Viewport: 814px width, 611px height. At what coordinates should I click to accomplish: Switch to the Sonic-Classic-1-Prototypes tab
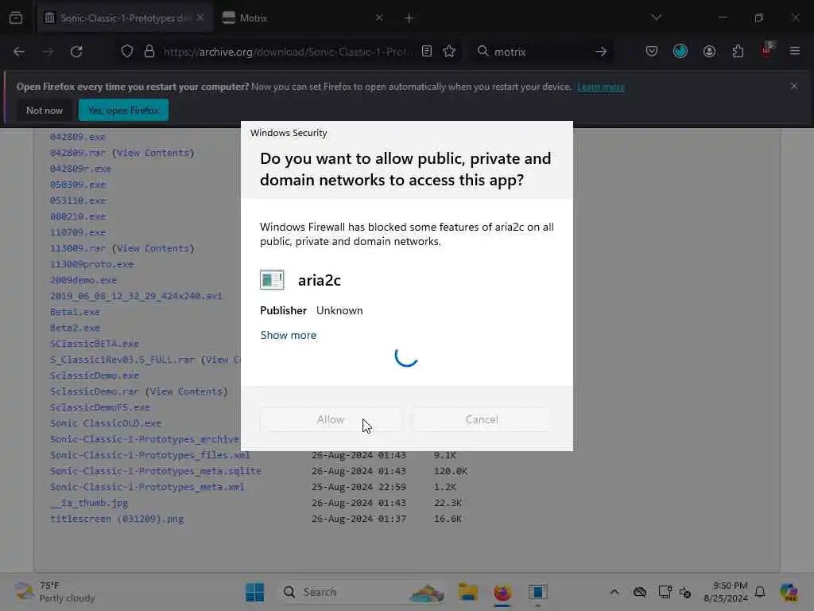[125, 18]
